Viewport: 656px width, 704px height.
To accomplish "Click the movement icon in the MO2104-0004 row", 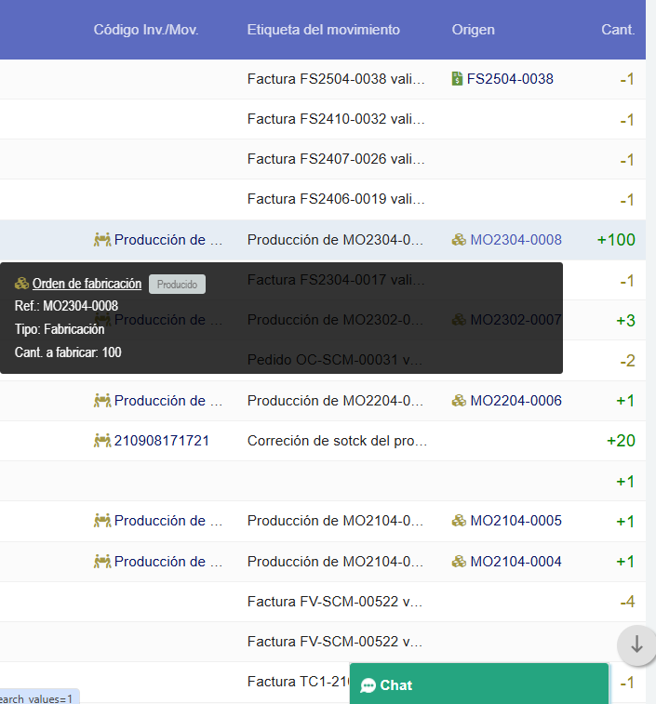I will tap(102, 561).
